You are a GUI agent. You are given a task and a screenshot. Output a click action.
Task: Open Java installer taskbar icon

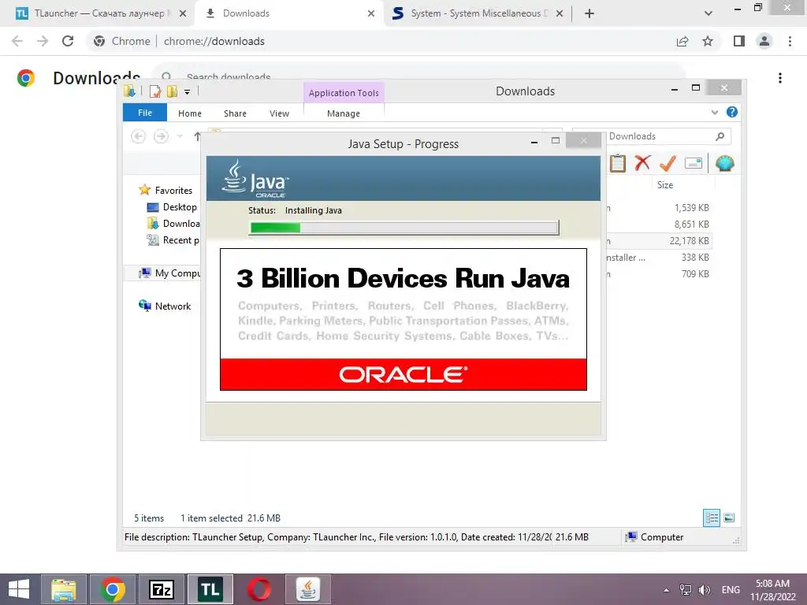click(x=308, y=589)
